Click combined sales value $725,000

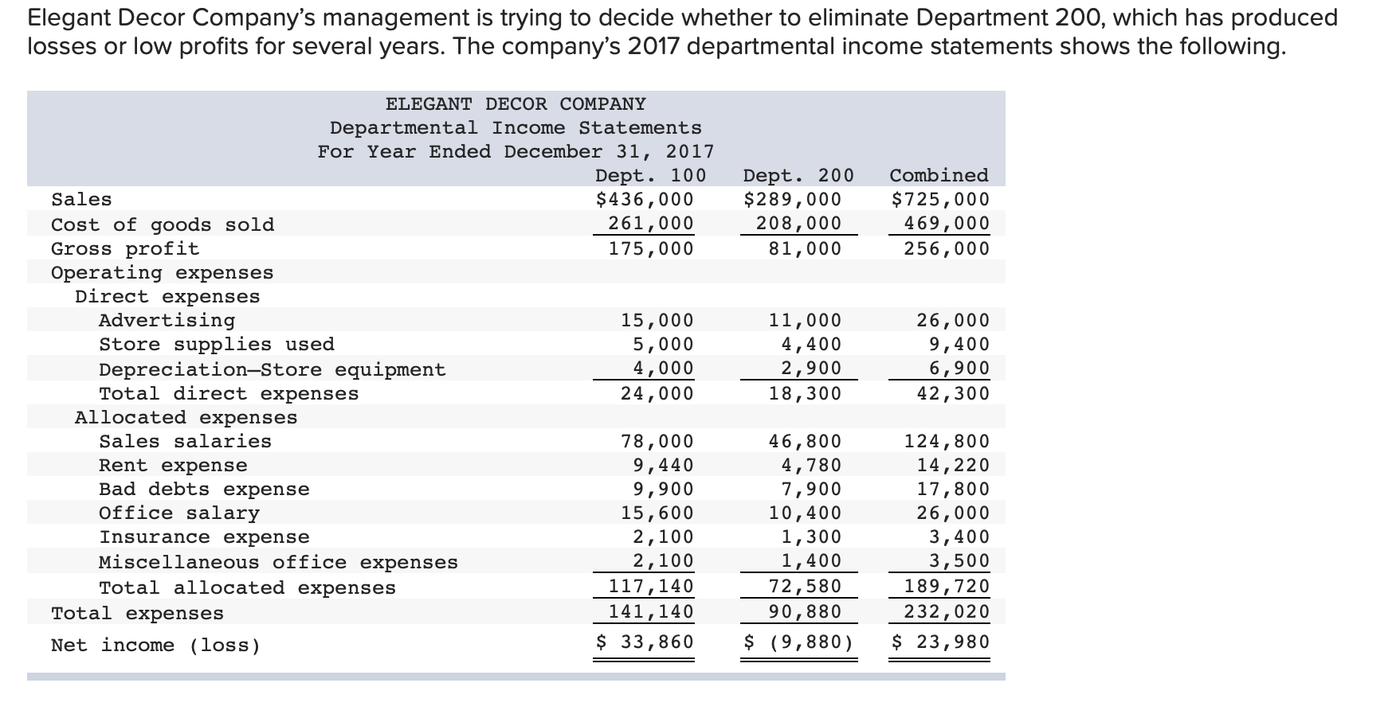(940, 199)
